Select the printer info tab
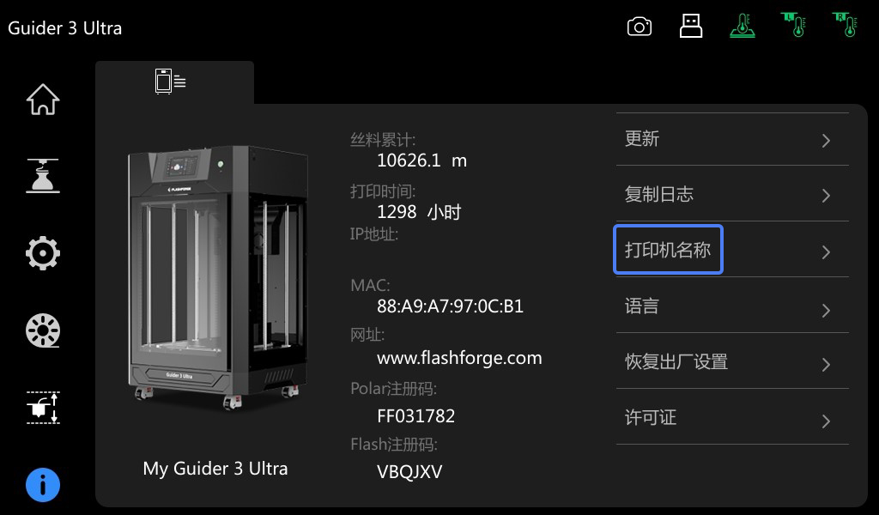Screen dimensions: 879x515 171,82
